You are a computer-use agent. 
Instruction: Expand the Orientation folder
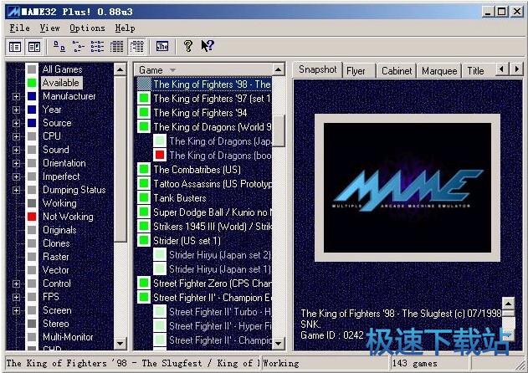(x=16, y=163)
